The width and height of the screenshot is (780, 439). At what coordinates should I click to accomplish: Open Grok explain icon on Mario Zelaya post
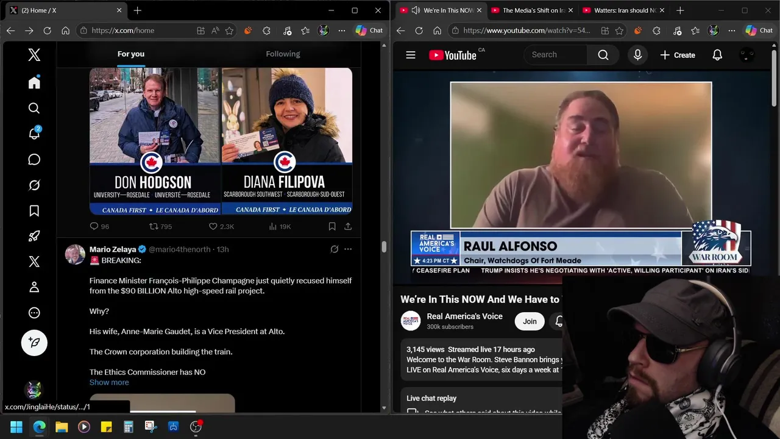[335, 249]
